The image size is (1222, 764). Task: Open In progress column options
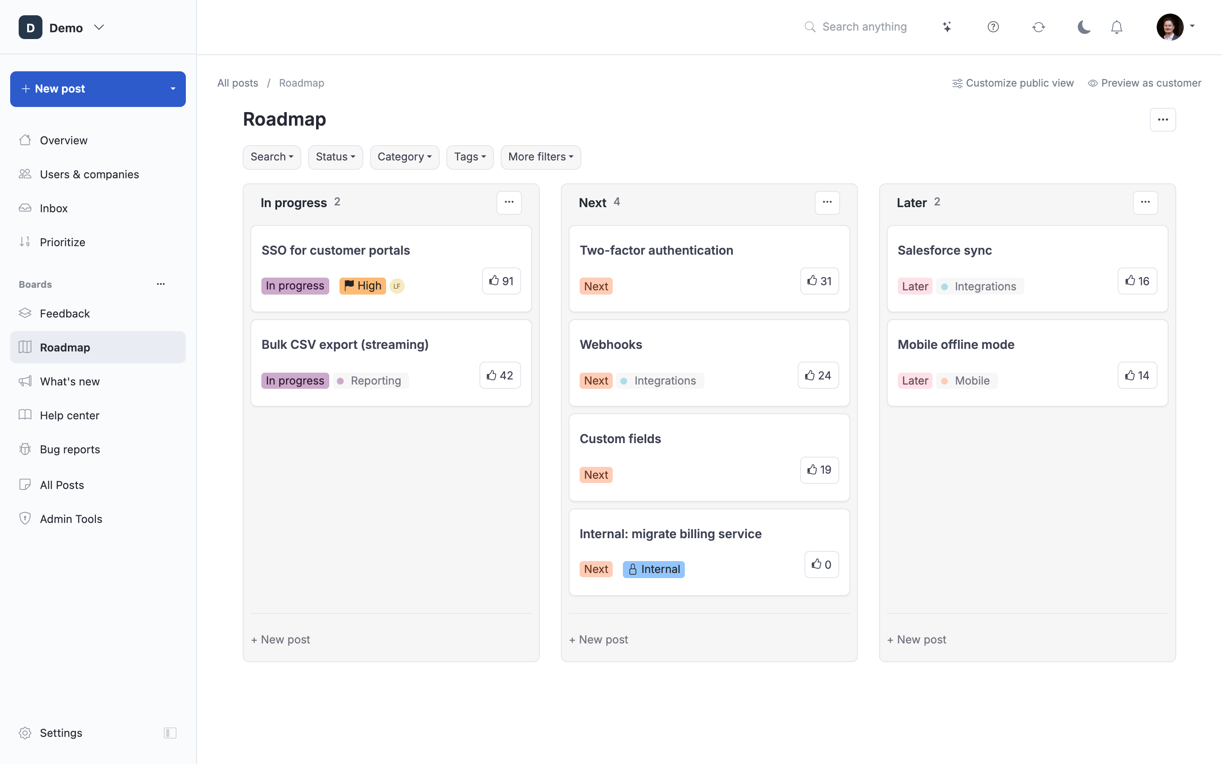509,202
